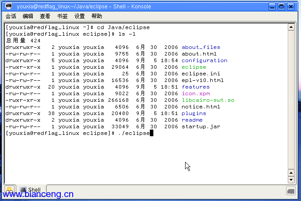Click the about.html file name

(x=199, y=54)
